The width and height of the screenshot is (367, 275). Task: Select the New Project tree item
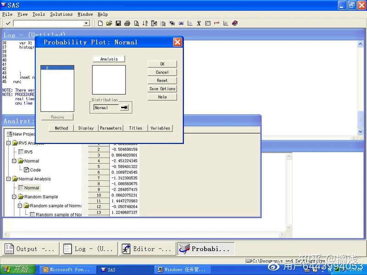pyautogui.click(x=21, y=134)
